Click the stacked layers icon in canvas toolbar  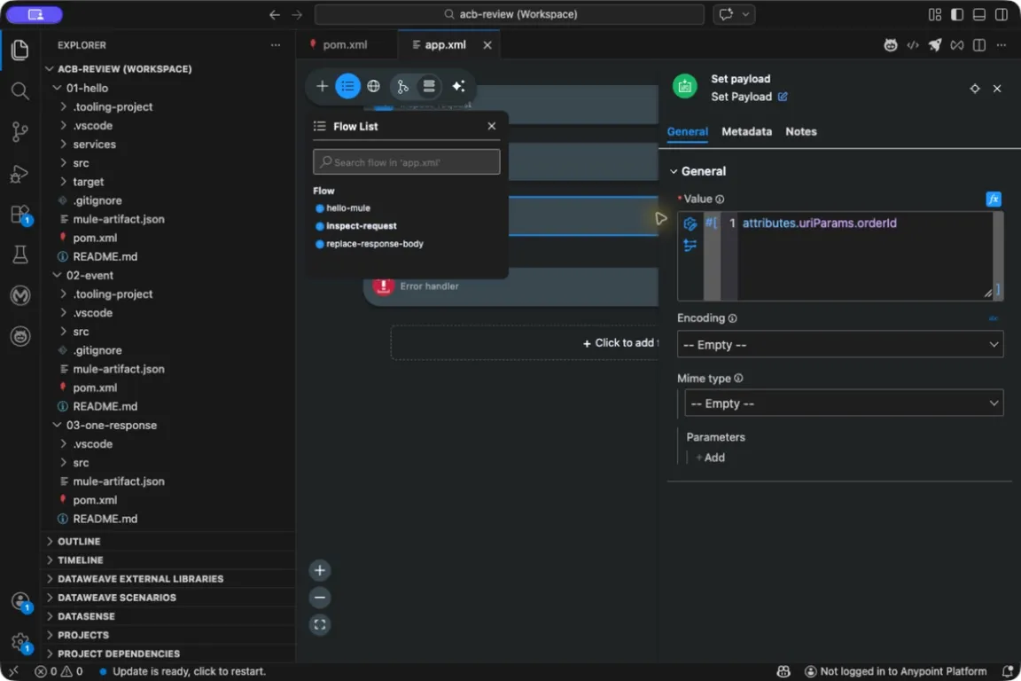428,86
